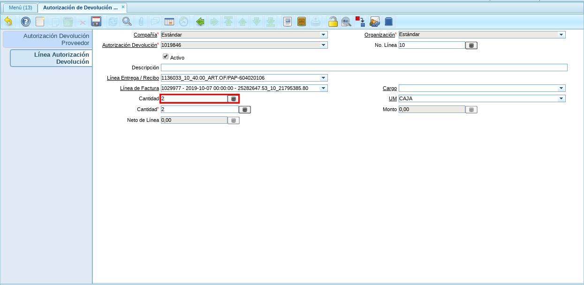Viewport: 584px width, 285px height.
Task: Click the Monto field showing 0,00
Action: [x=432, y=109]
